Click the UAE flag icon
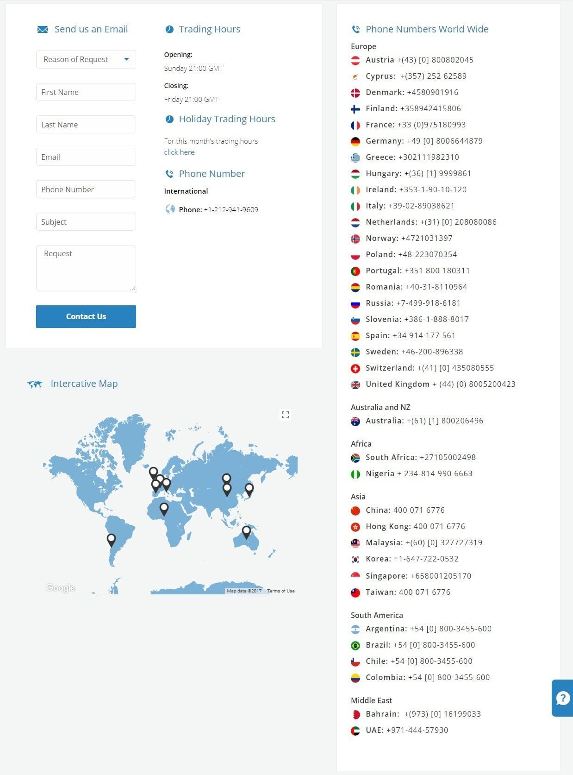 coord(355,731)
